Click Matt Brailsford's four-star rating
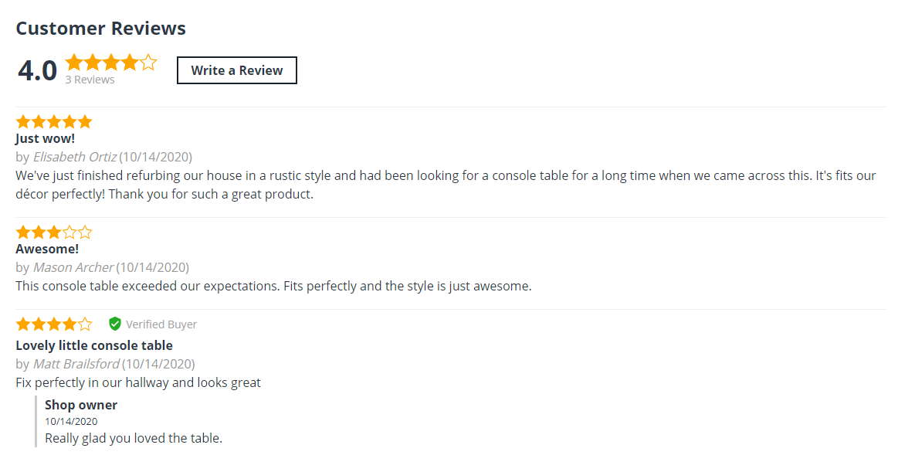This screenshot has height=472, width=905. (54, 324)
